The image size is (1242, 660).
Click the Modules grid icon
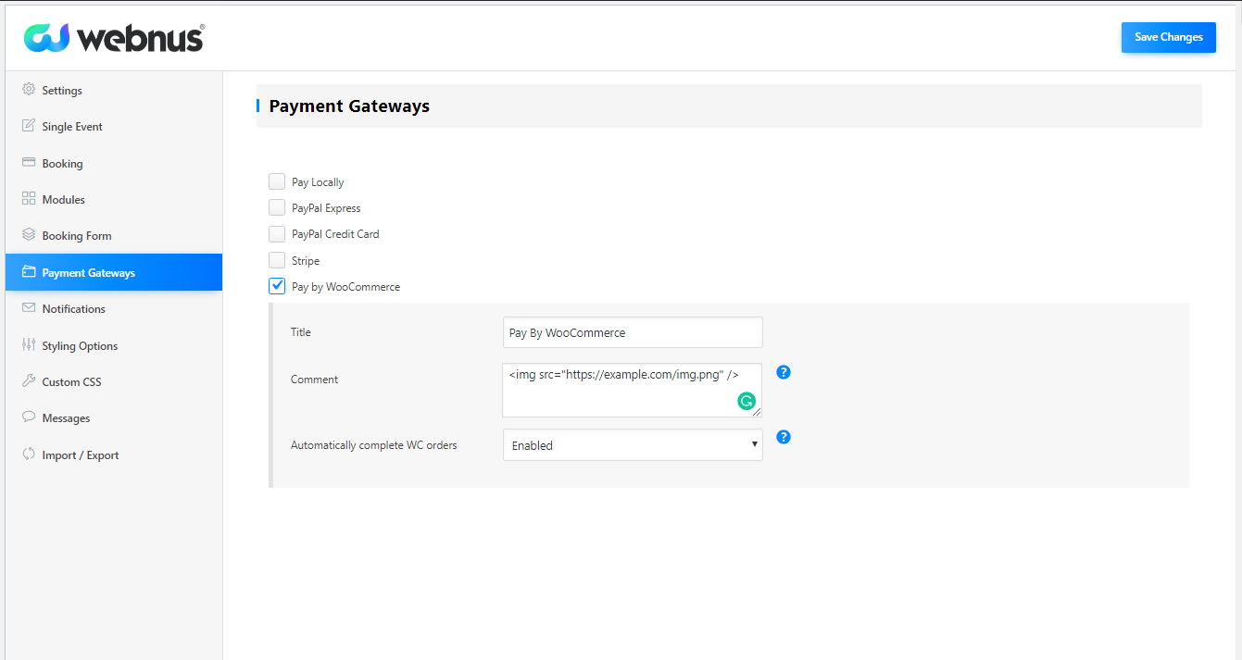(x=29, y=199)
